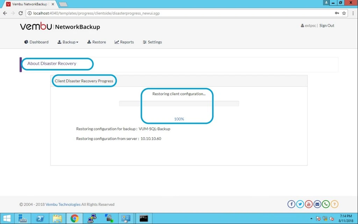Click the Sign Out link
The height and width of the screenshot is (224, 358).
[x=327, y=26]
